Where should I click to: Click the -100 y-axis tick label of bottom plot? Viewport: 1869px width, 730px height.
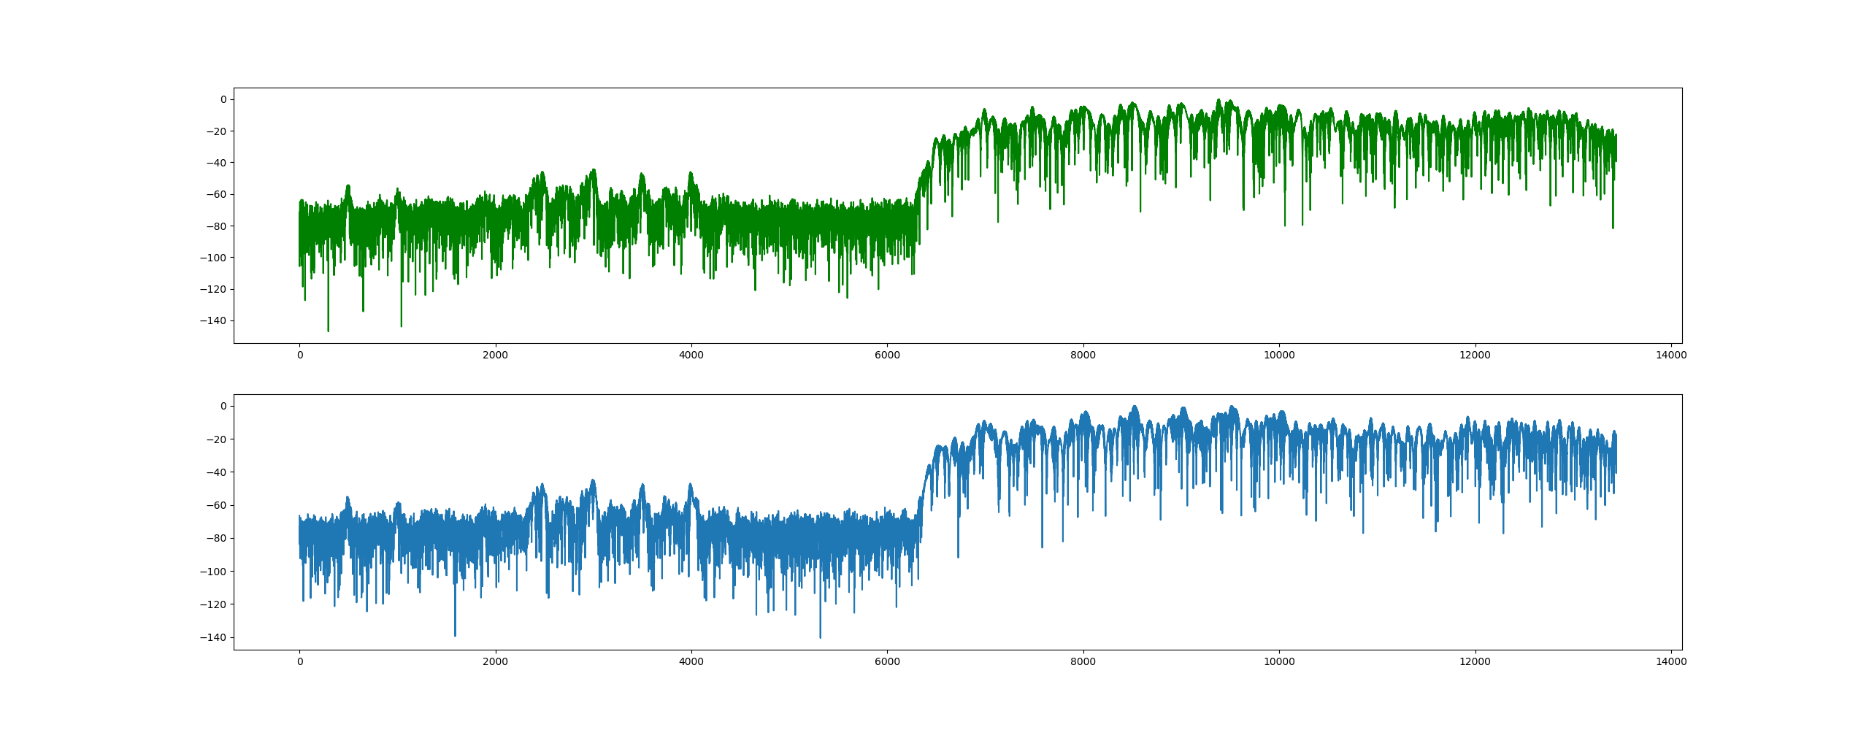(x=212, y=572)
